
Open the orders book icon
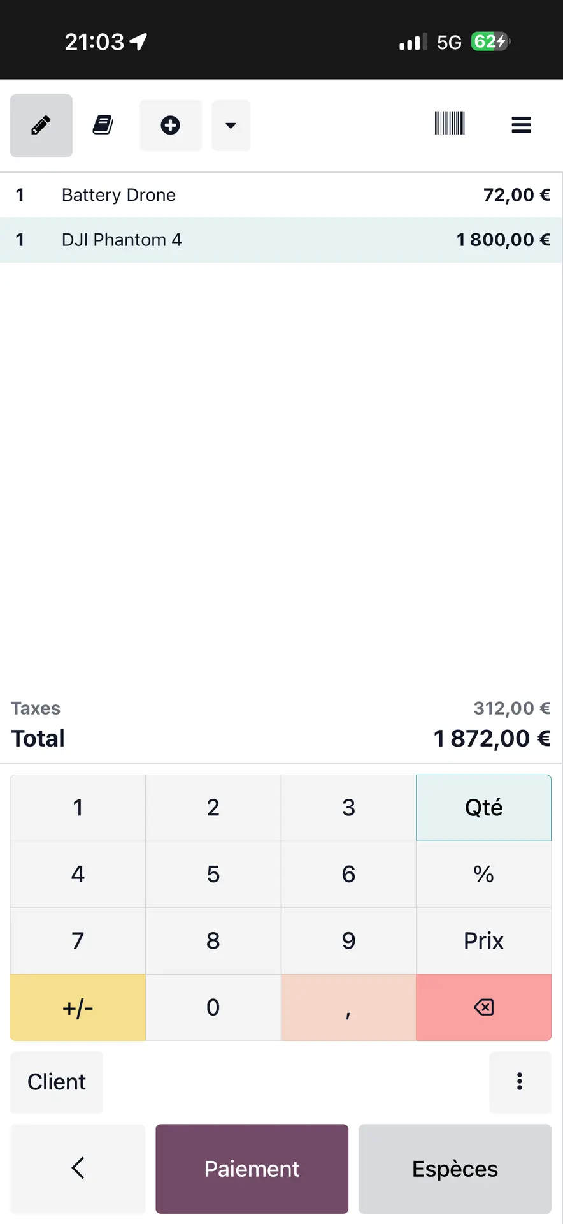pos(103,126)
